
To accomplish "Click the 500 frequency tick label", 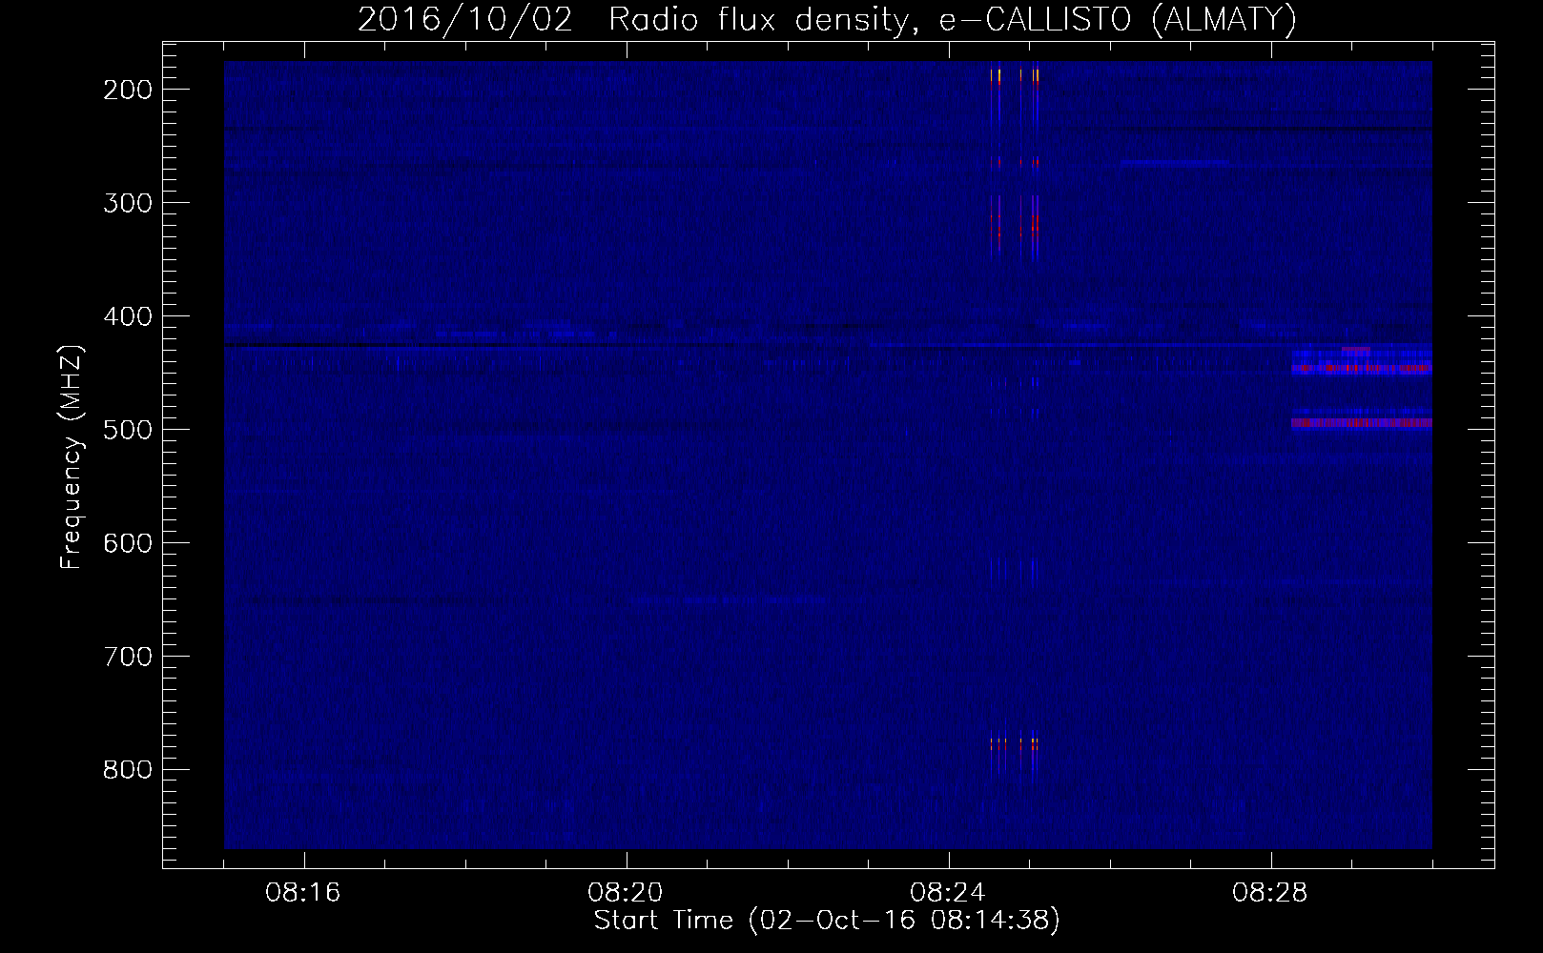I will [x=128, y=430].
